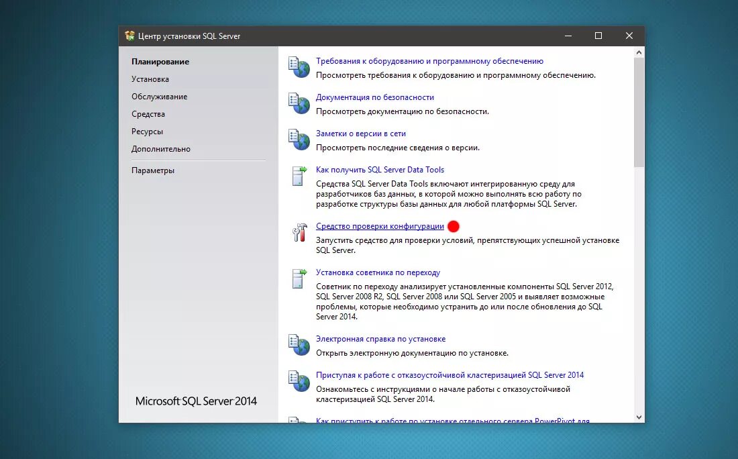This screenshot has width=738, height=459.
Task: Click the server icon beside SQL Server Data Tools link
Action: 299,176
